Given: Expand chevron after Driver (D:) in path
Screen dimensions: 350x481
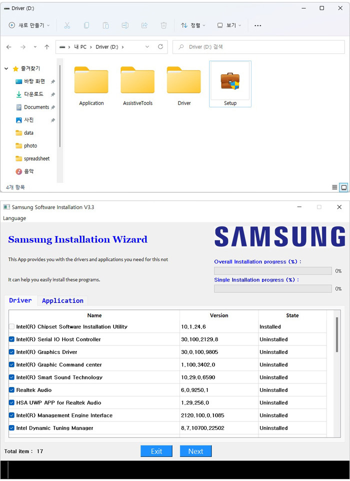Looking at the screenshot, I should click(x=122, y=47).
